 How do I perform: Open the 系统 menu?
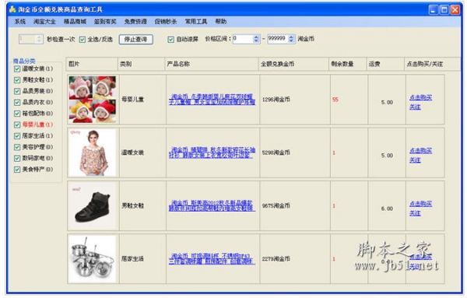(x=20, y=22)
